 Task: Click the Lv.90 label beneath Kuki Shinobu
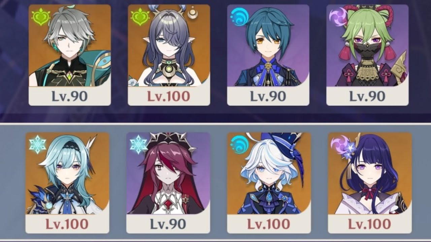(367, 96)
